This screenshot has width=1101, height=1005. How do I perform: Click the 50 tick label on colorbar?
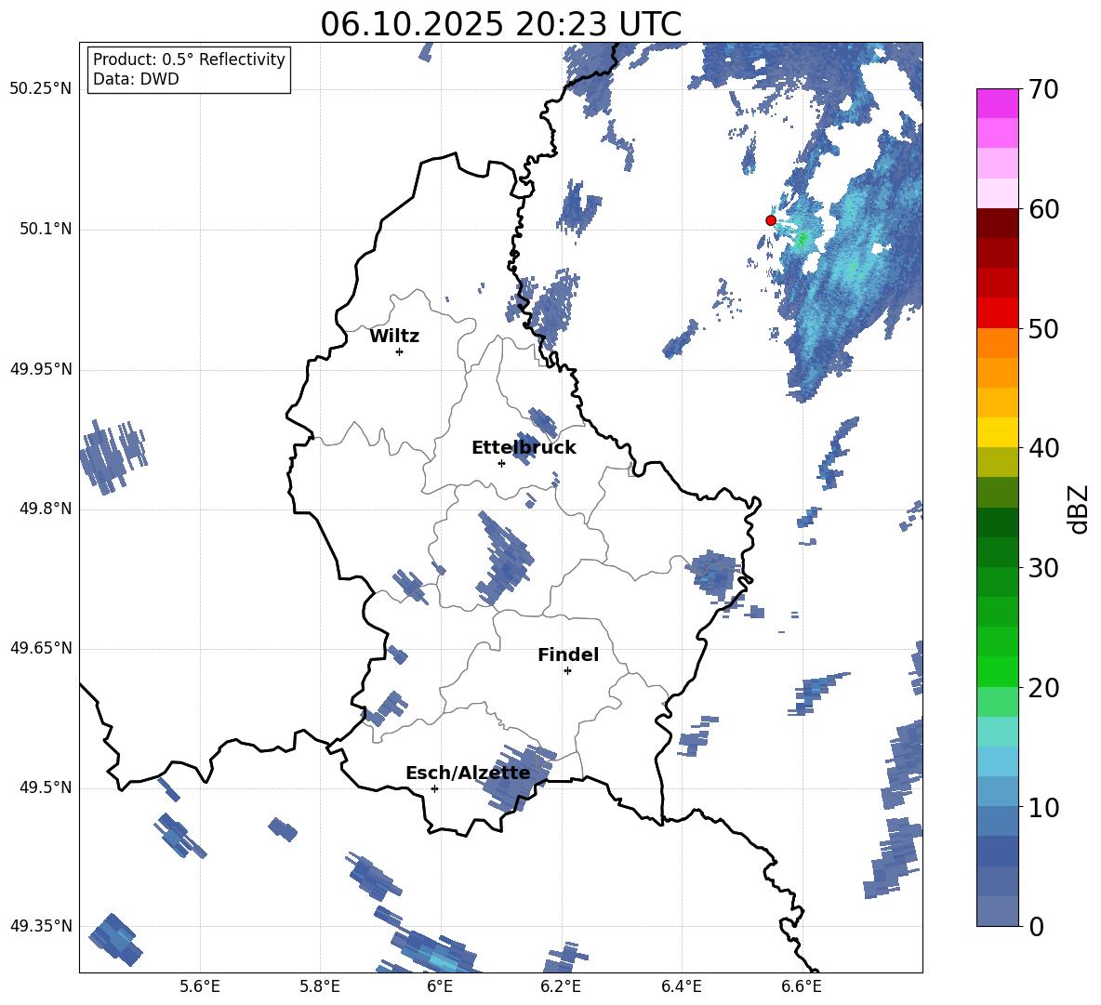(1043, 328)
